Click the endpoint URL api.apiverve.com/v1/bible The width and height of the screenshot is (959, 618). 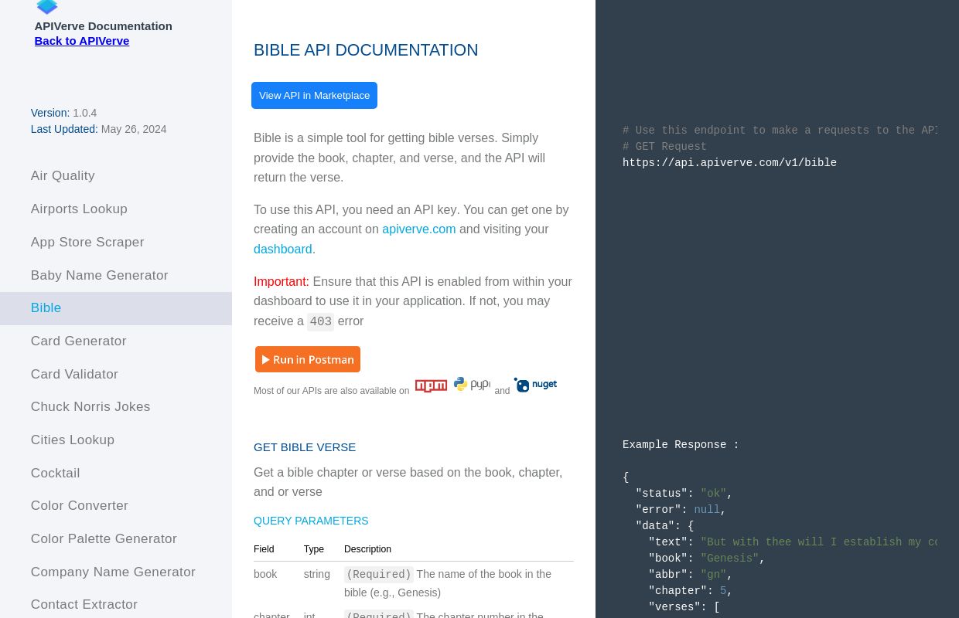(x=729, y=163)
